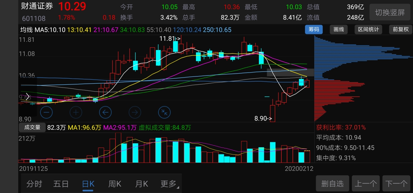Image resolution: width=413 pixels, height=193 pixels.
Task: Select the 周K tab
Action: click(x=115, y=184)
